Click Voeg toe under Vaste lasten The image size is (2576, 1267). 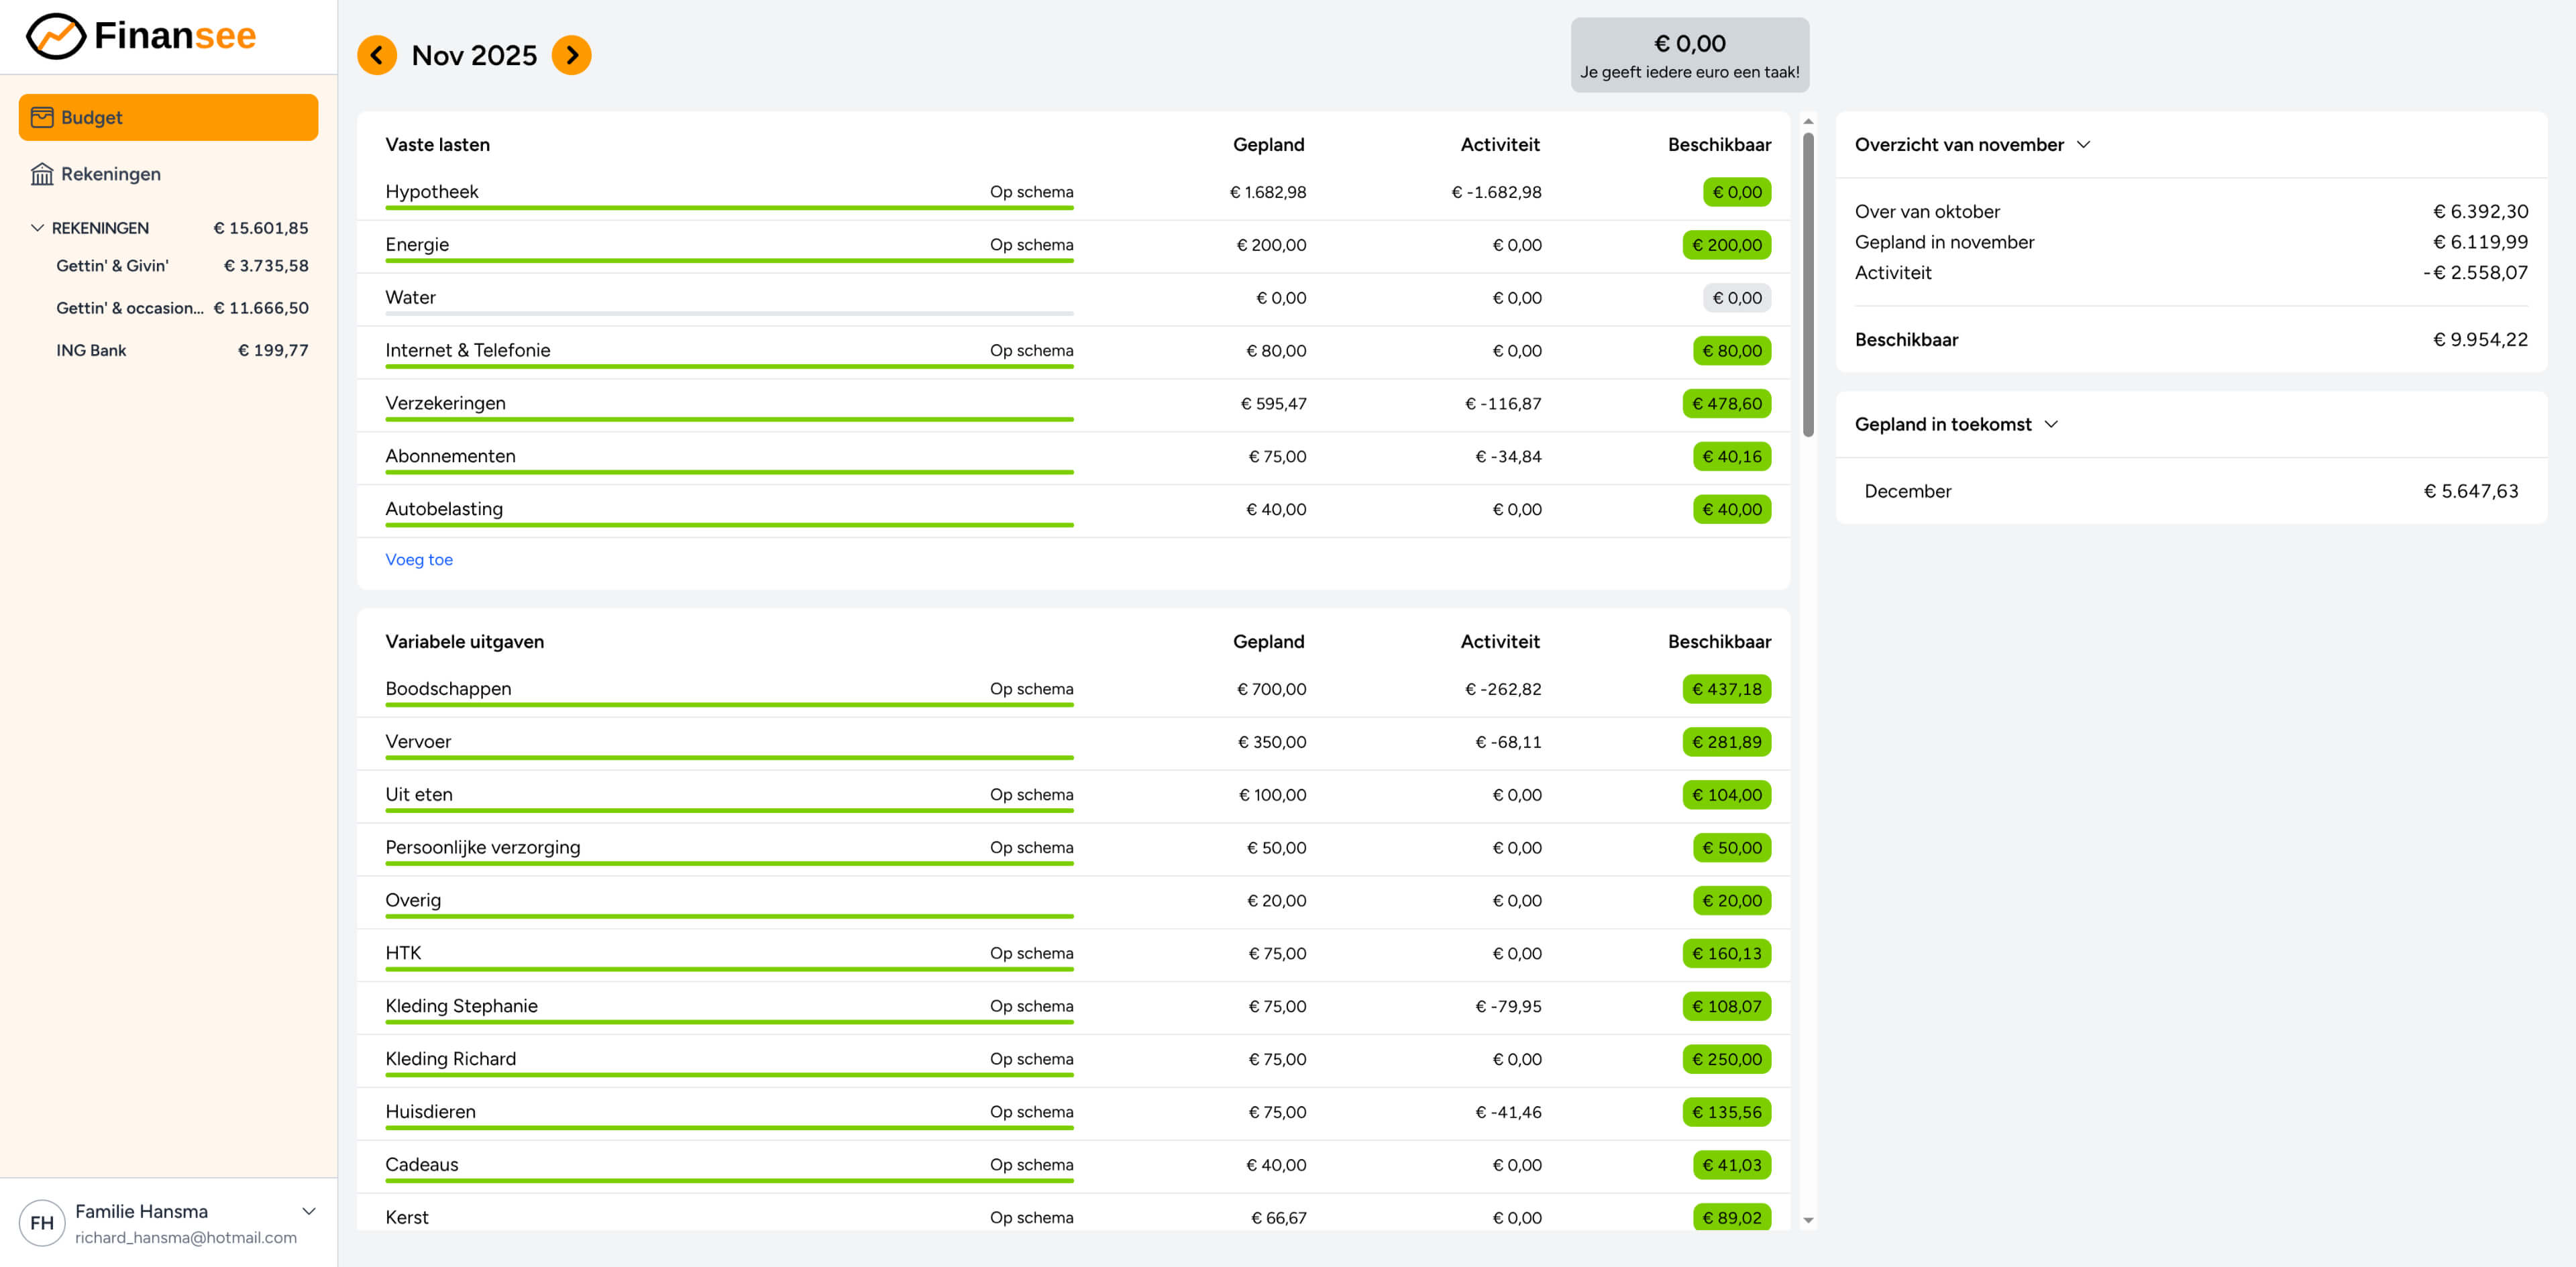(419, 560)
